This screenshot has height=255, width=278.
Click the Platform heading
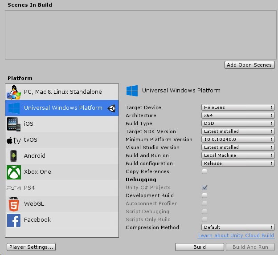(x=20, y=78)
